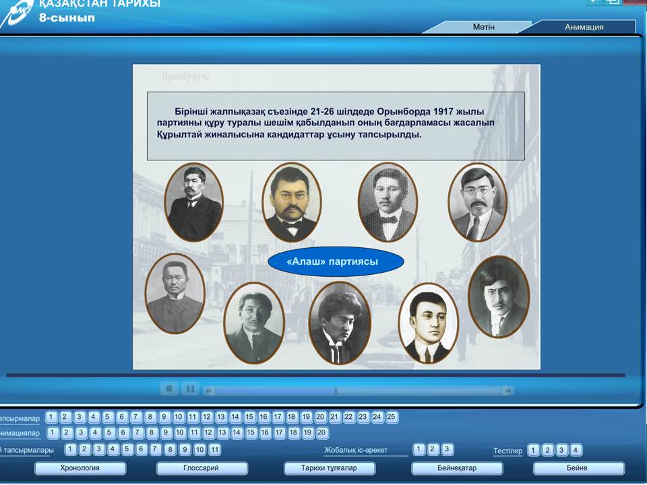Click the Тестілер label

[507, 451]
